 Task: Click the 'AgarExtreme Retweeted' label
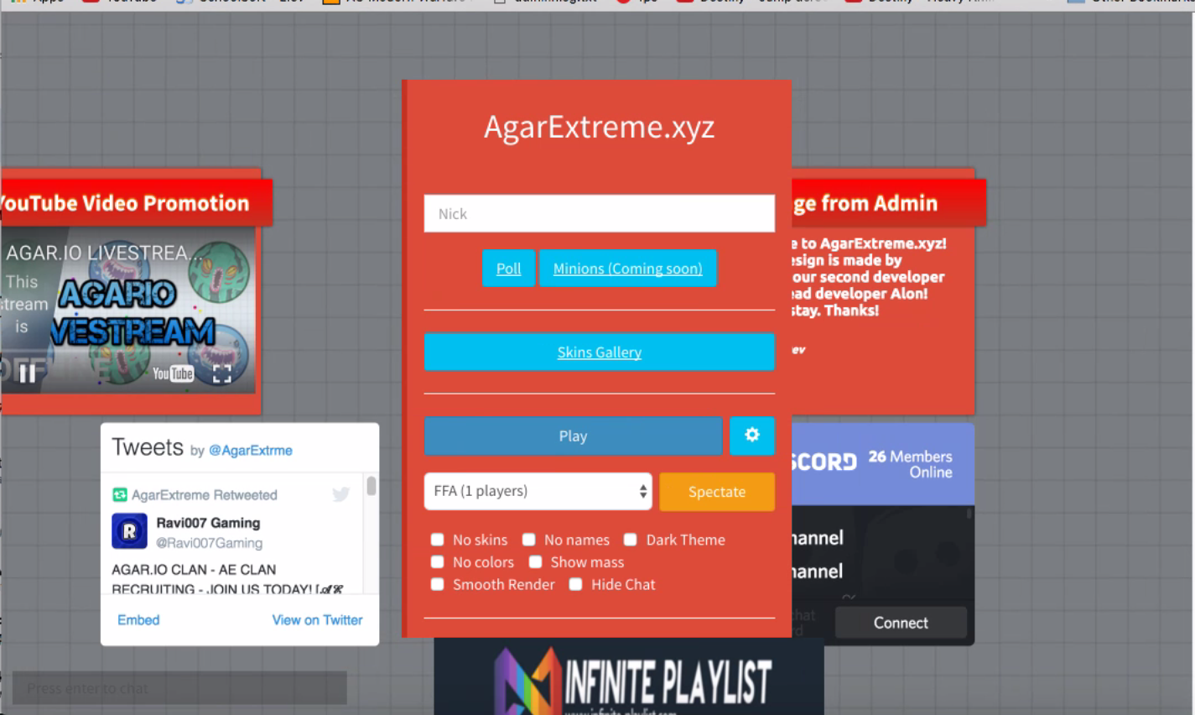[x=205, y=495]
